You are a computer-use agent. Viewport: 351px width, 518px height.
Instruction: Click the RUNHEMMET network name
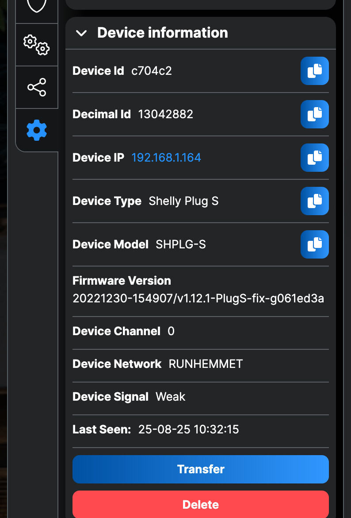pos(206,364)
